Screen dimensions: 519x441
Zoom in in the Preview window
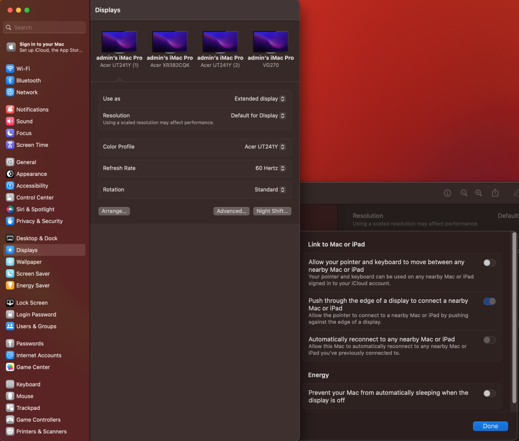(x=479, y=193)
